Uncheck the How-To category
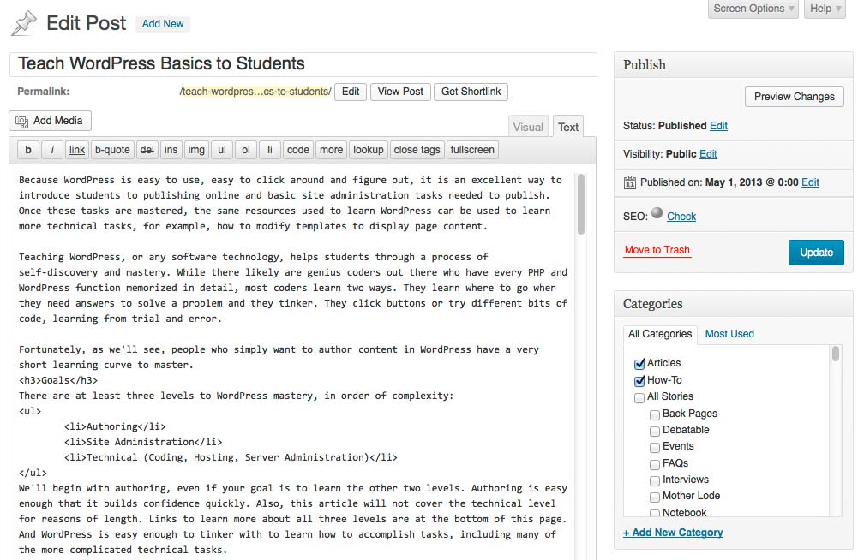 point(639,381)
